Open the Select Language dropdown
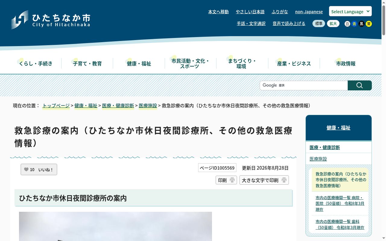 pyautogui.click(x=350, y=11)
